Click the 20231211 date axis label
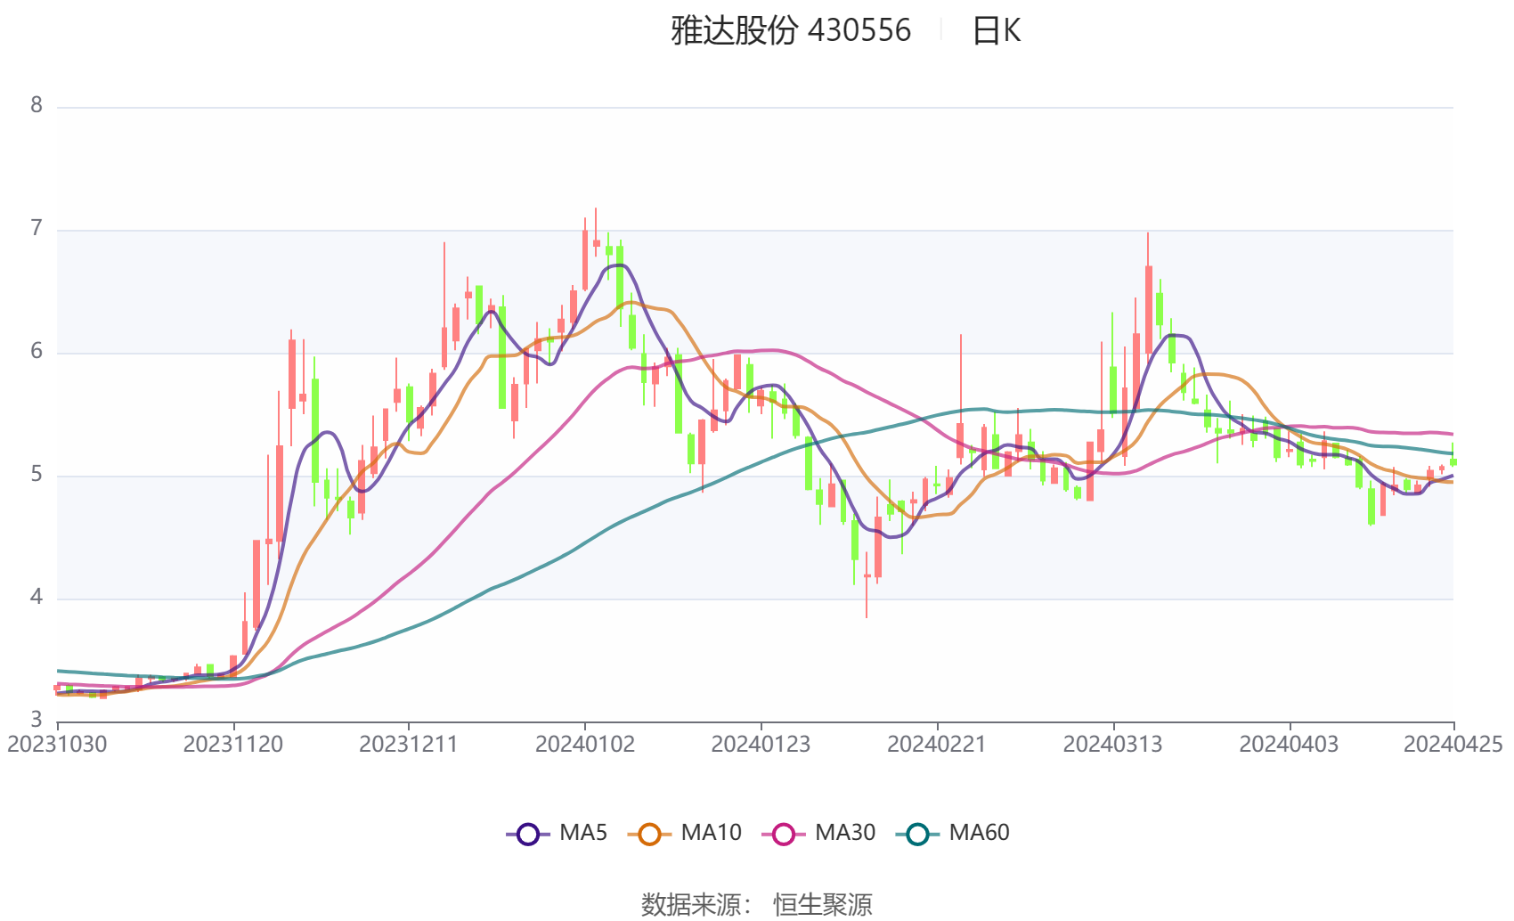Viewport: 1514px width, 921px height. point(409,745)
